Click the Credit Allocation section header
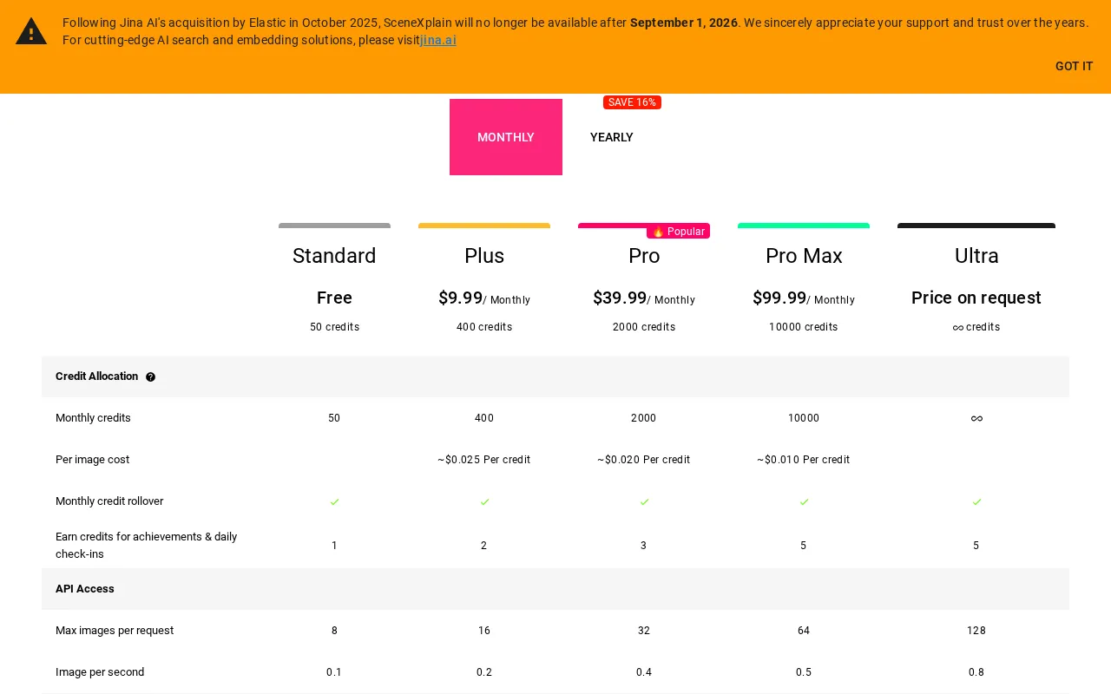Image resolution: width=1111 pixels, height=694 pixels. click(555, 376)
